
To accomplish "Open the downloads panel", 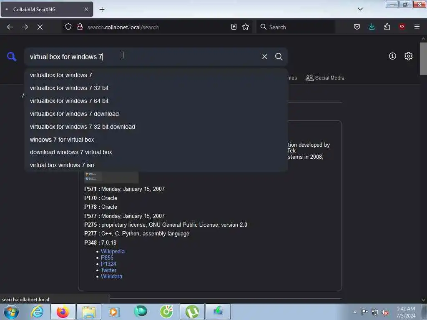I will pos(372,27).
